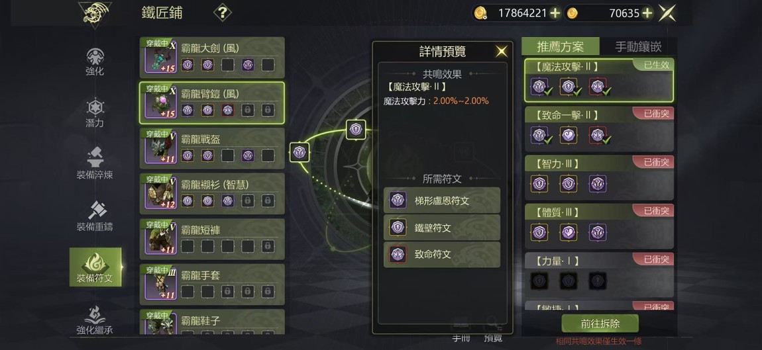Open the 強化繼承 sidebar item
This screenshot has height=350, width=762.
[x=95, y=319]
